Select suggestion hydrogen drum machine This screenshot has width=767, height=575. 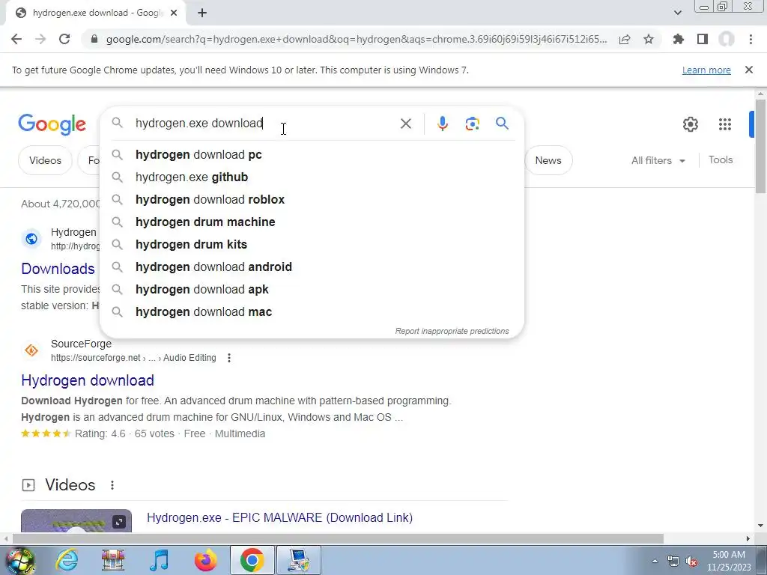coord(312,222)
